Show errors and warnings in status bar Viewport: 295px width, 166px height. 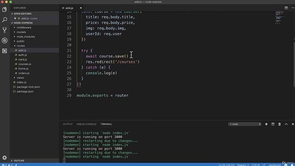(x=7, y=165)
